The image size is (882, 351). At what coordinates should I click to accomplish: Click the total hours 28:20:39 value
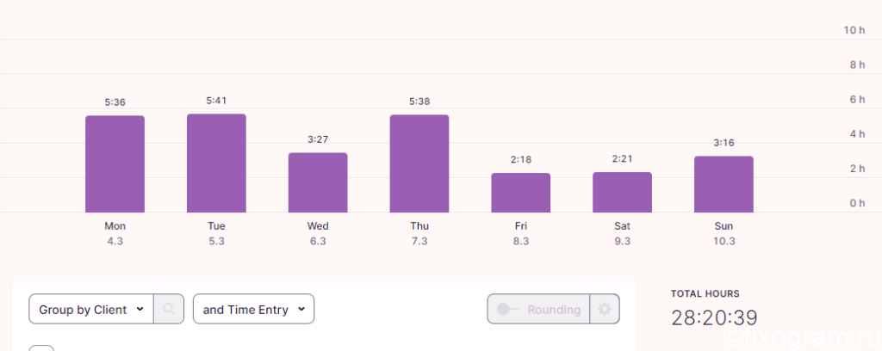(714, 317)
